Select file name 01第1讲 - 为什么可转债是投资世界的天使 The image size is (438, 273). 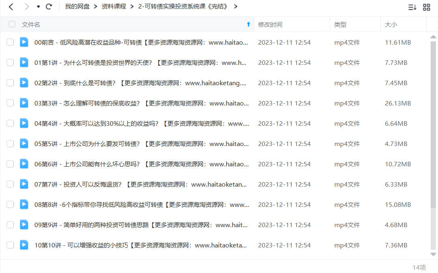tap(140, 62)
